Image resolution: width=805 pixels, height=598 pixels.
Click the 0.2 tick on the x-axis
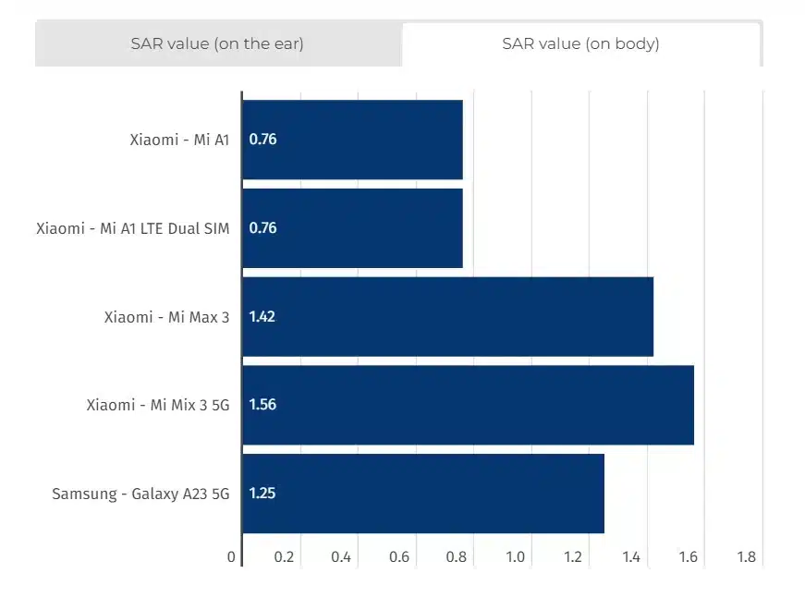284,557
